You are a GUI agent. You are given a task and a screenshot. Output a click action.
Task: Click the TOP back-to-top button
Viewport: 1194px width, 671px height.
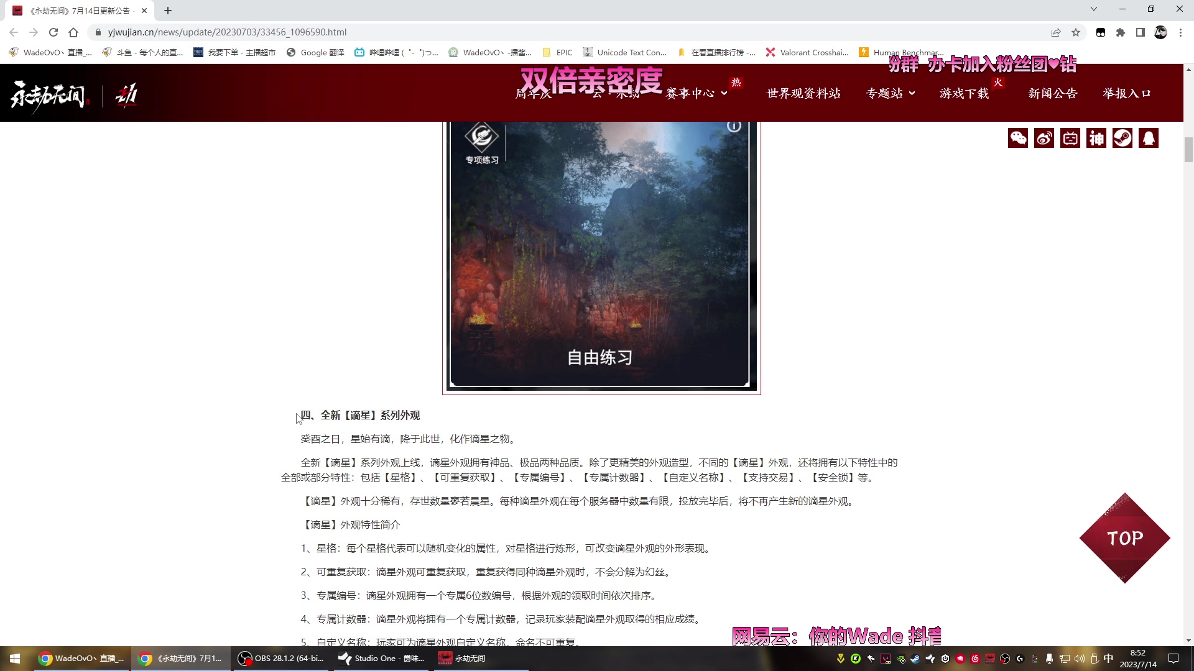point(1125,538)
